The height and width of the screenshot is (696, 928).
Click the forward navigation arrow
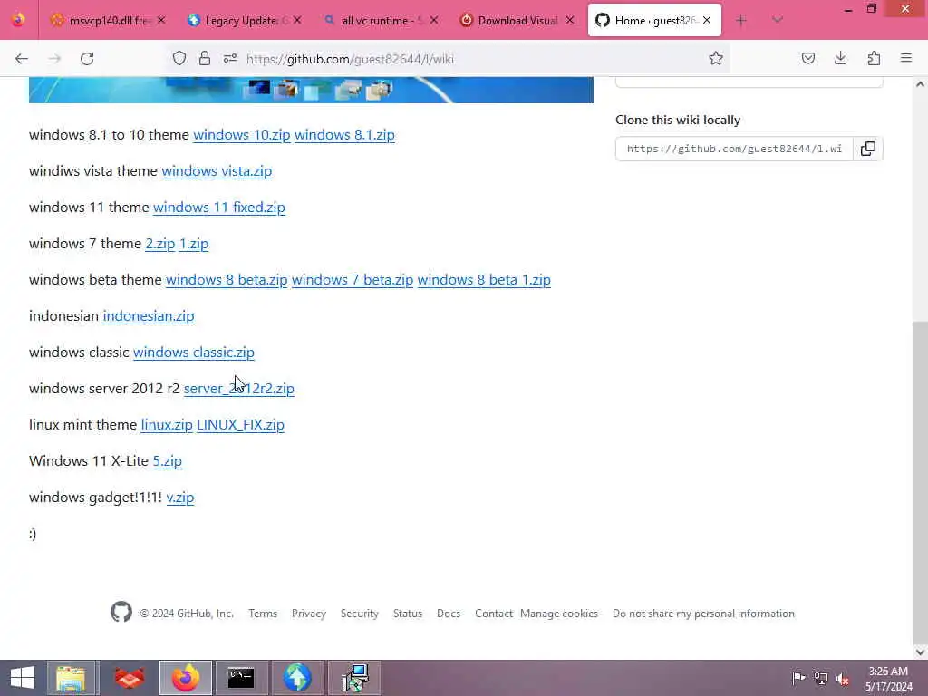(54, 59)
